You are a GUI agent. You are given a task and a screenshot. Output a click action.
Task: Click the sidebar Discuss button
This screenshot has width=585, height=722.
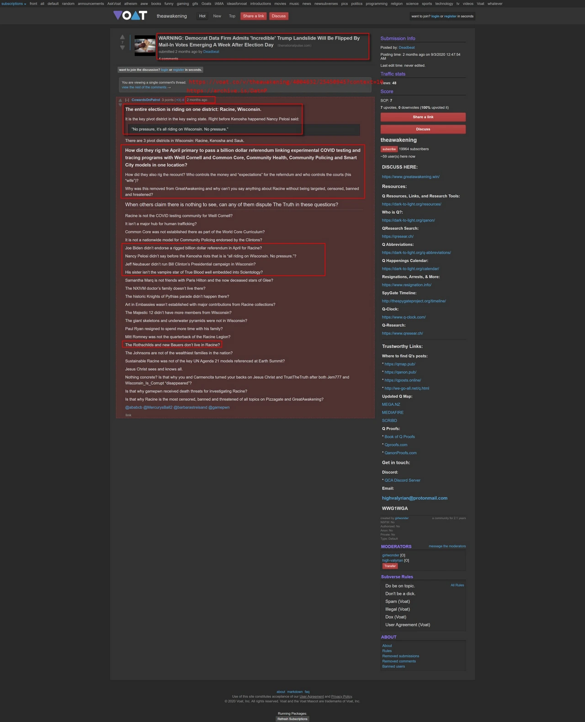tap(423, 129)
